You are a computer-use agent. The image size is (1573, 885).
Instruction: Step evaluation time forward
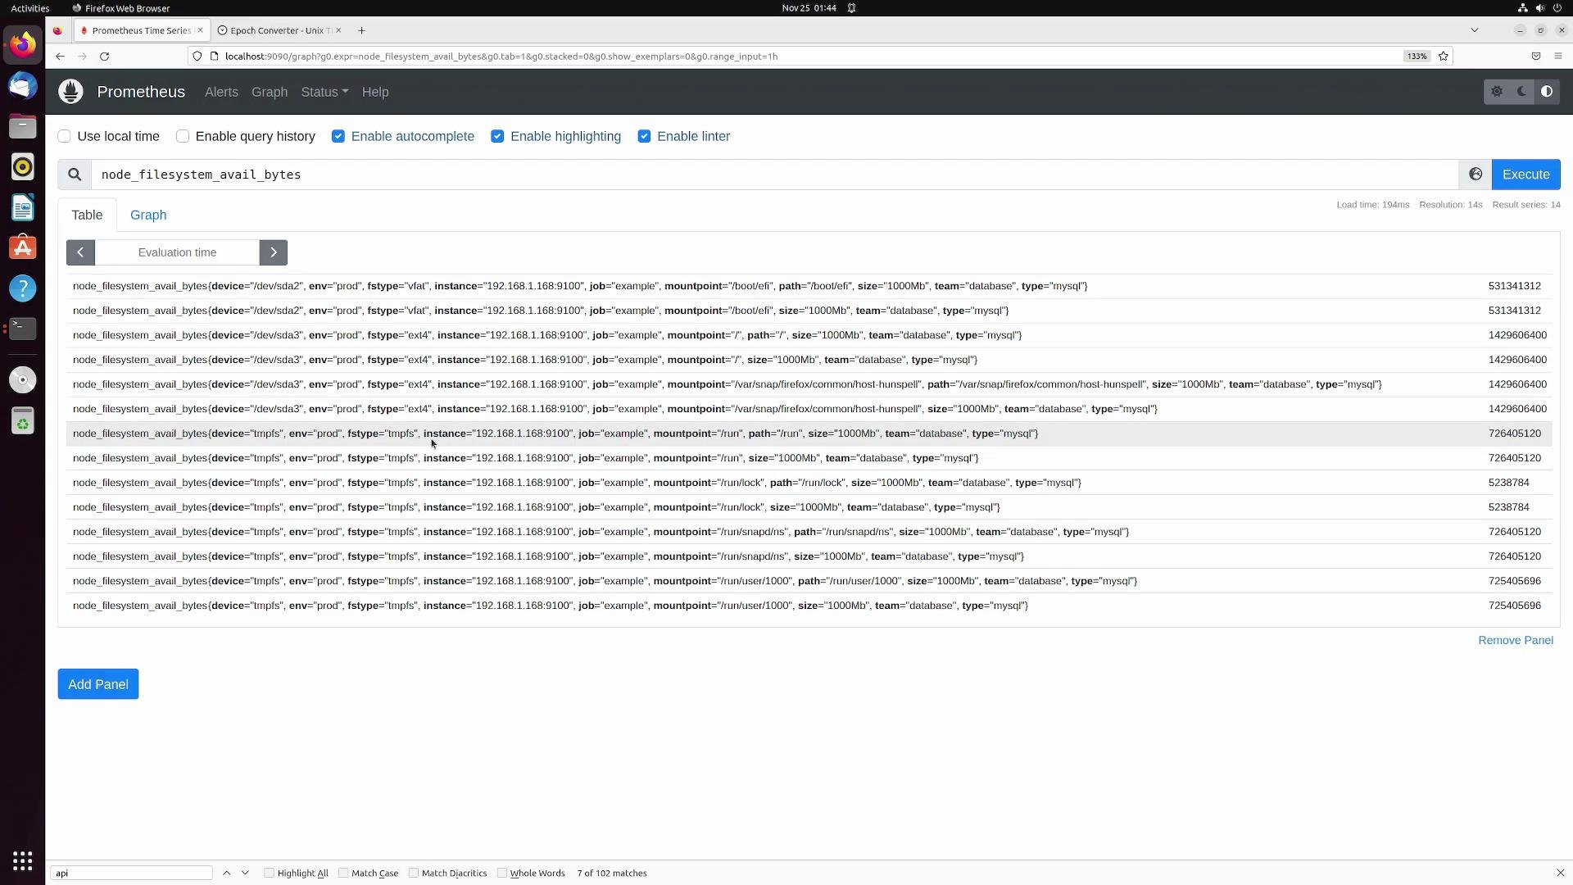pyautogui.click(x=274, y=252)
